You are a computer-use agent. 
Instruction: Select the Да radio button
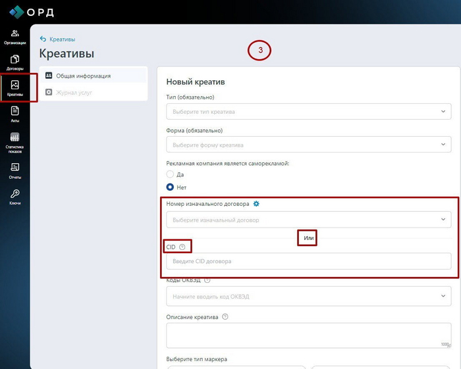[x=170, y=174]
